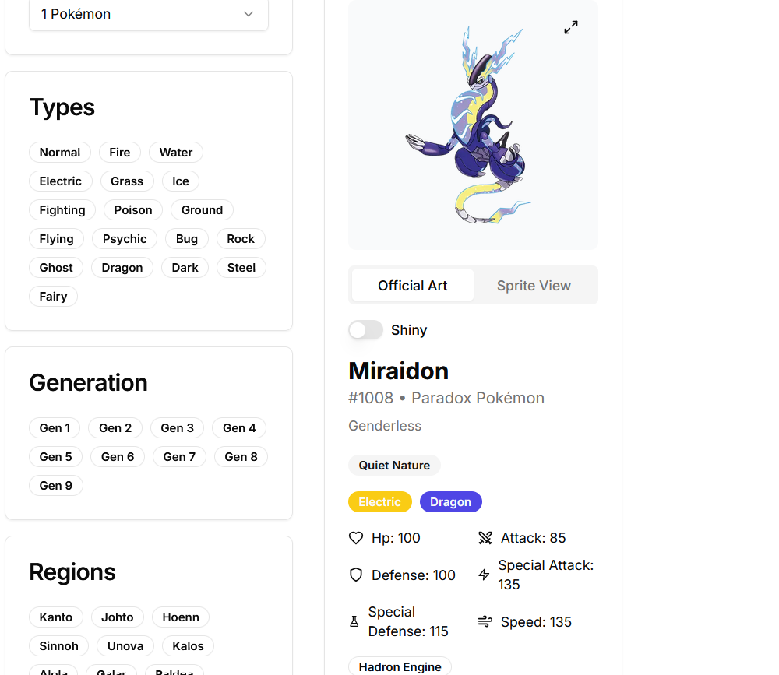Viewport: 779px width, 675px height.
Task: Switch to the Sprite View tab
Action: pos(534,286)
